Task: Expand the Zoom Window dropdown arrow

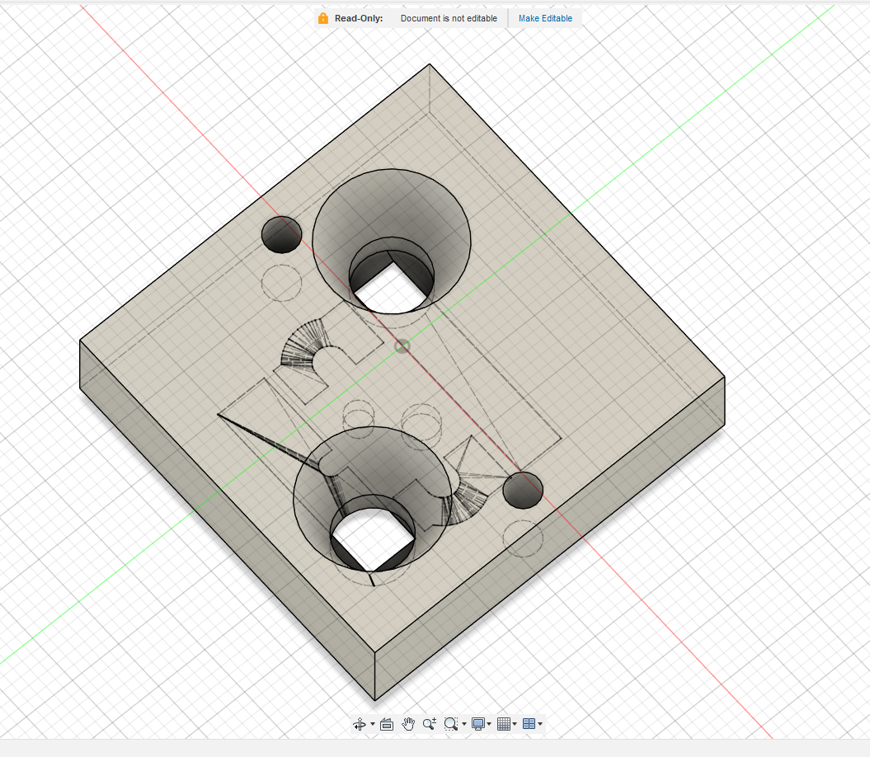Action: click(x=463, y=724)
